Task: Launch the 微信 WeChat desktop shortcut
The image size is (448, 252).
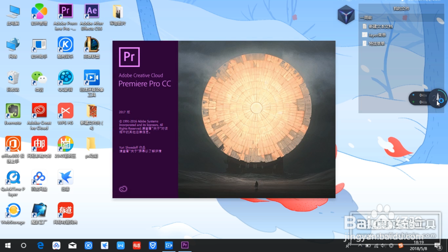Action: click(x=39, y=81)
